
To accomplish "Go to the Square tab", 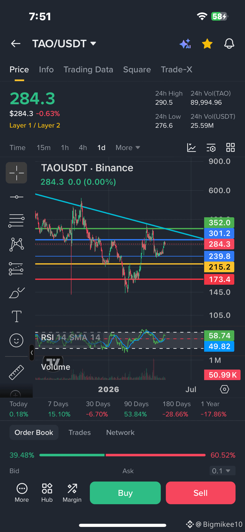I will tap(137, 69).
